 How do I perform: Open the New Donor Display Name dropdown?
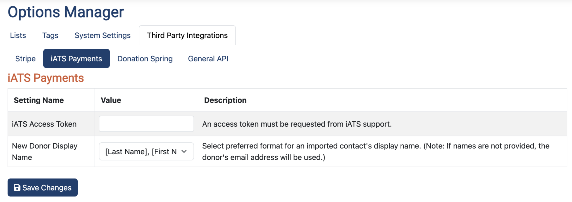[x=146, y=151]
